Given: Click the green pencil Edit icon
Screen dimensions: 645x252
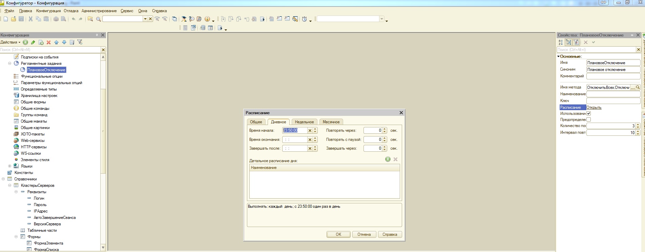Looking at the screenshot, I should pos(33,42).
